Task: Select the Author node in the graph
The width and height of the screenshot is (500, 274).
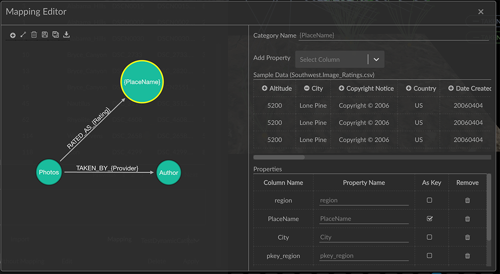Action: point(169,172)
